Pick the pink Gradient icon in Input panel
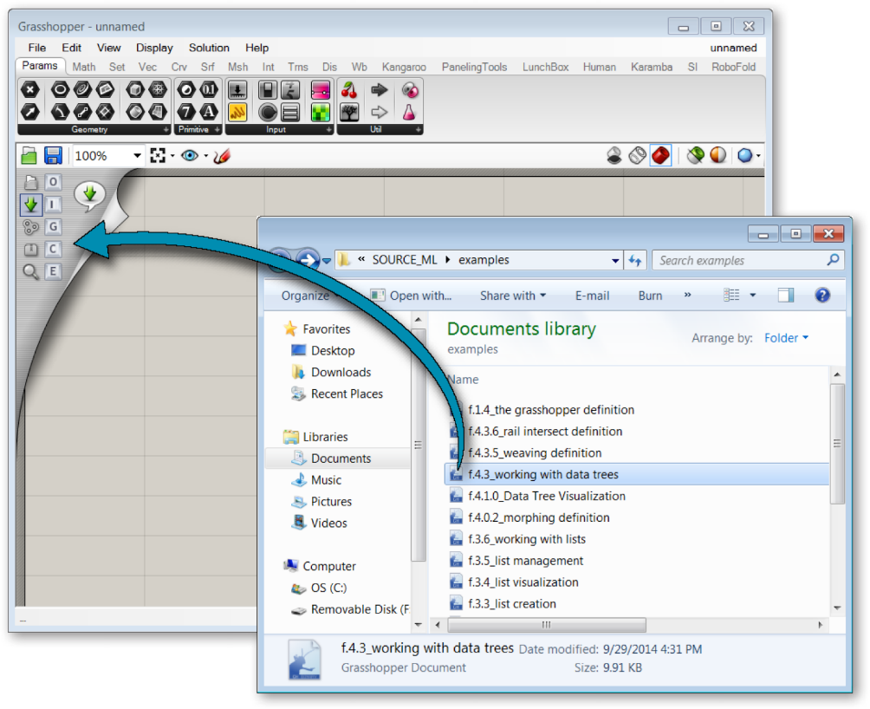This screenshot has width=870, height=709. pos(321,89)
